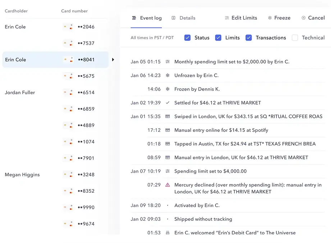
Task: Click the checkmark icon on Settled THRIVE MARKET
Action: pyautogui.click(x=167, y=103)
